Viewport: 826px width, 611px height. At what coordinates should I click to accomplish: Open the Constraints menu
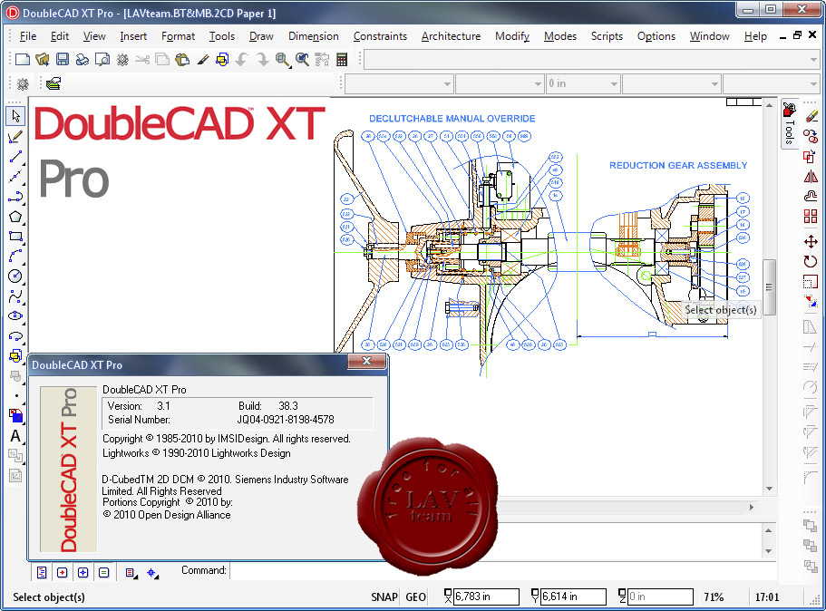(380, 36)
